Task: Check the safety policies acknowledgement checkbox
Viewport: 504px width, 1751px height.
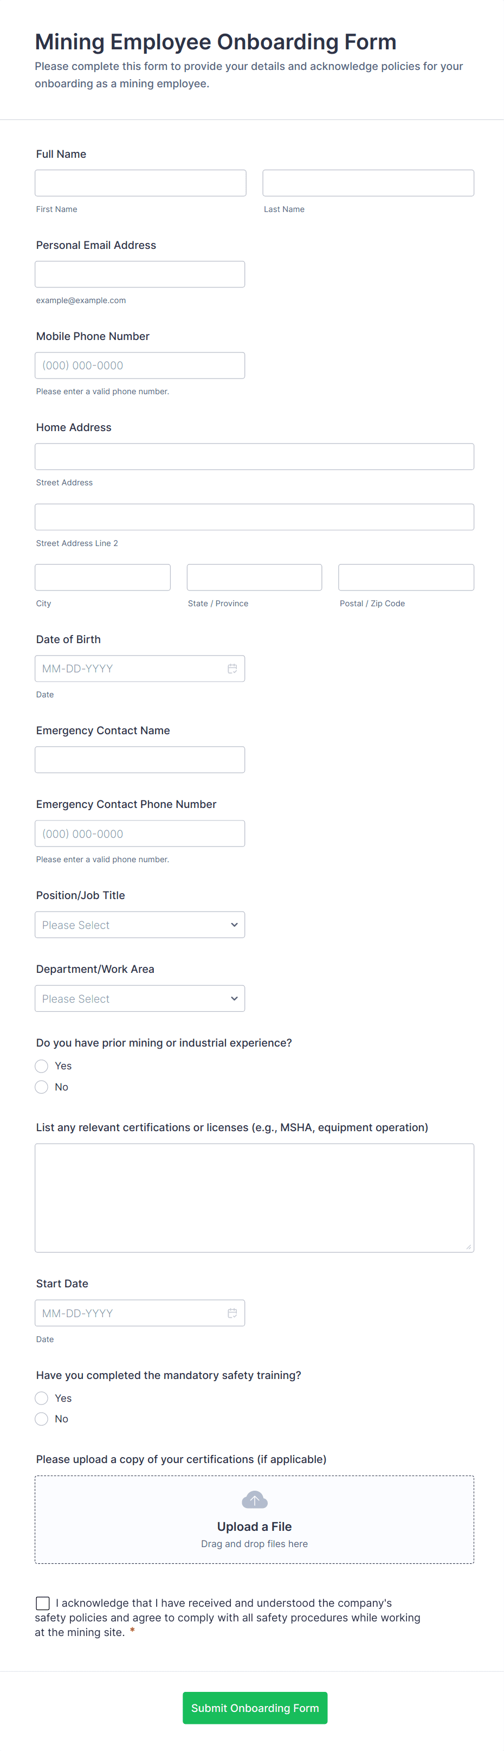Action: (x=43, y=1603)
